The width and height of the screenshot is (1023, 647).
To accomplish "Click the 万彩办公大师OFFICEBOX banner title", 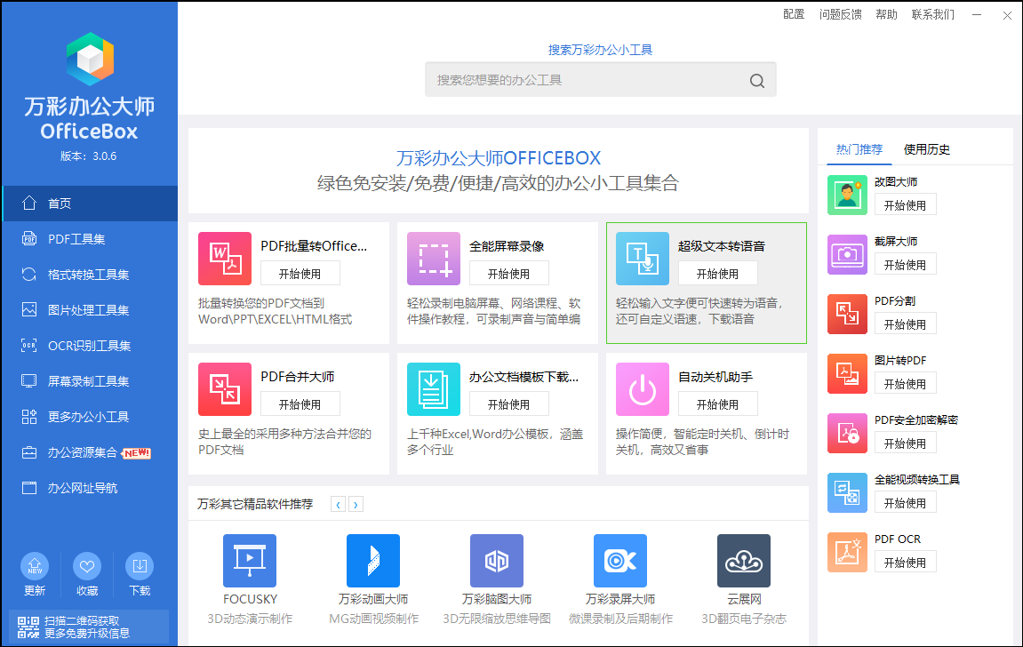I will click(x=499, y=158).
